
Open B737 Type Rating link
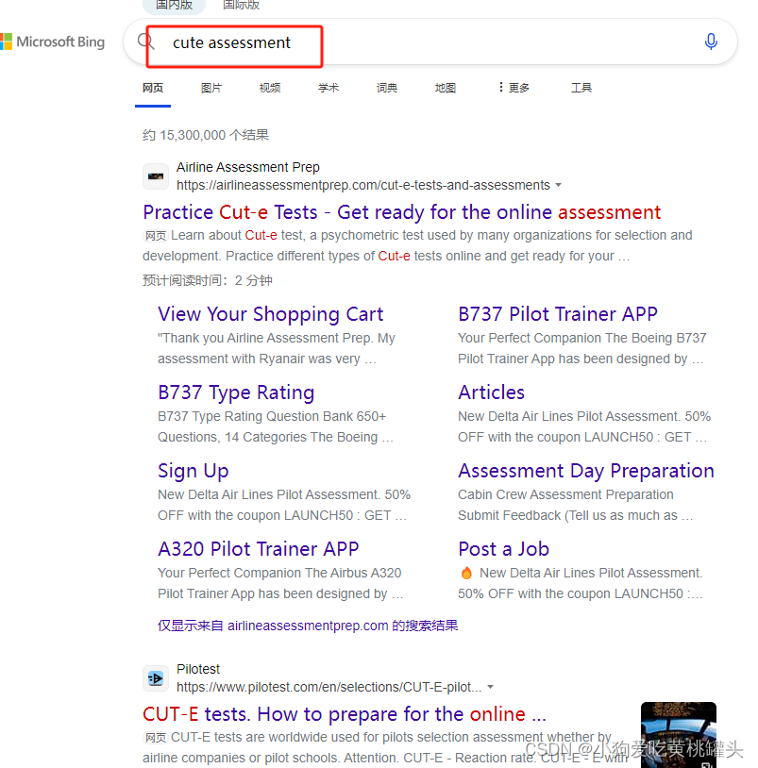pyautogui.click(x=236, y=392)
